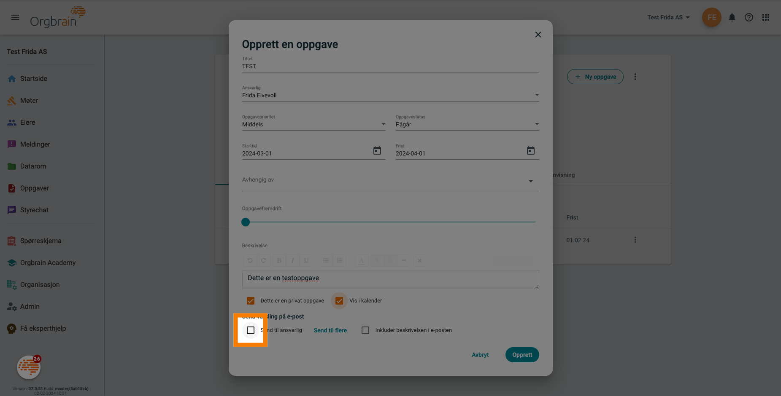Open the three-dot menu beside Ny oppgave
Image resolution: width=781 pixels, height=396 pixels.
point(635,77)
